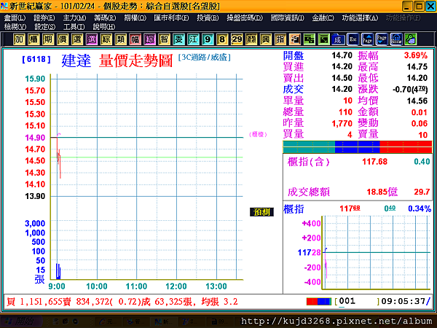This screenshot has width=437, height=328.
Task: Click the magenta 綜 toolbar icon
Action: tap(149, 39)
